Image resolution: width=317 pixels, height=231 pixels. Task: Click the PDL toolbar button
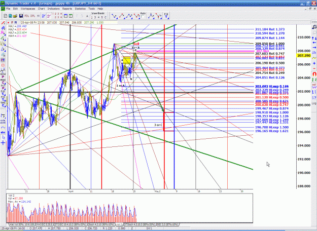[x=26, y=16]
